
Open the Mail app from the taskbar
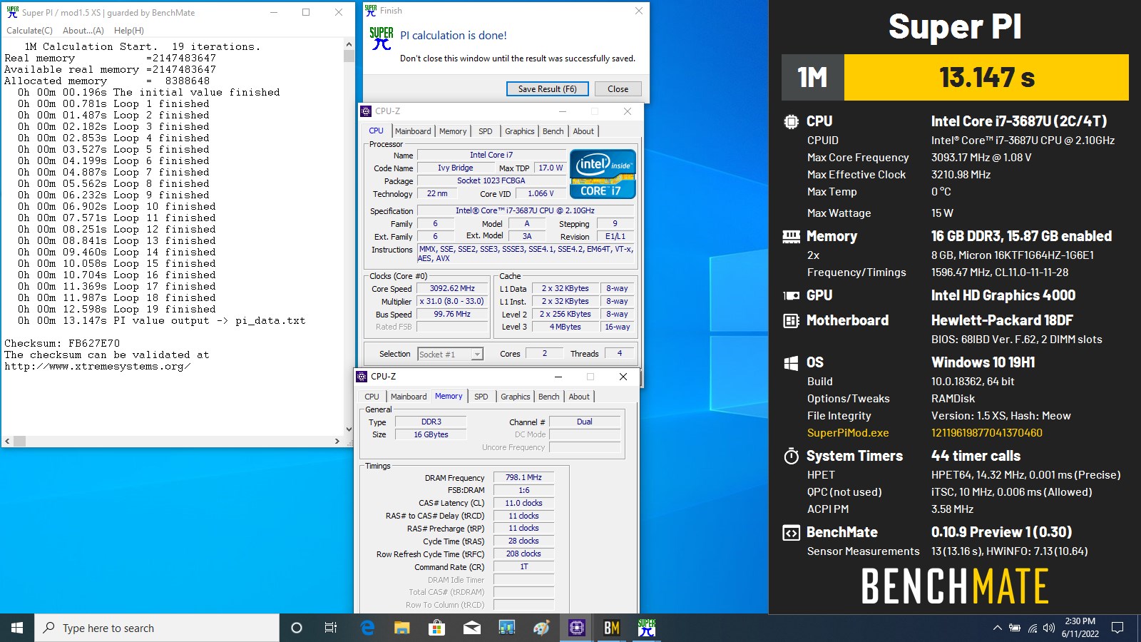(471, 628)
